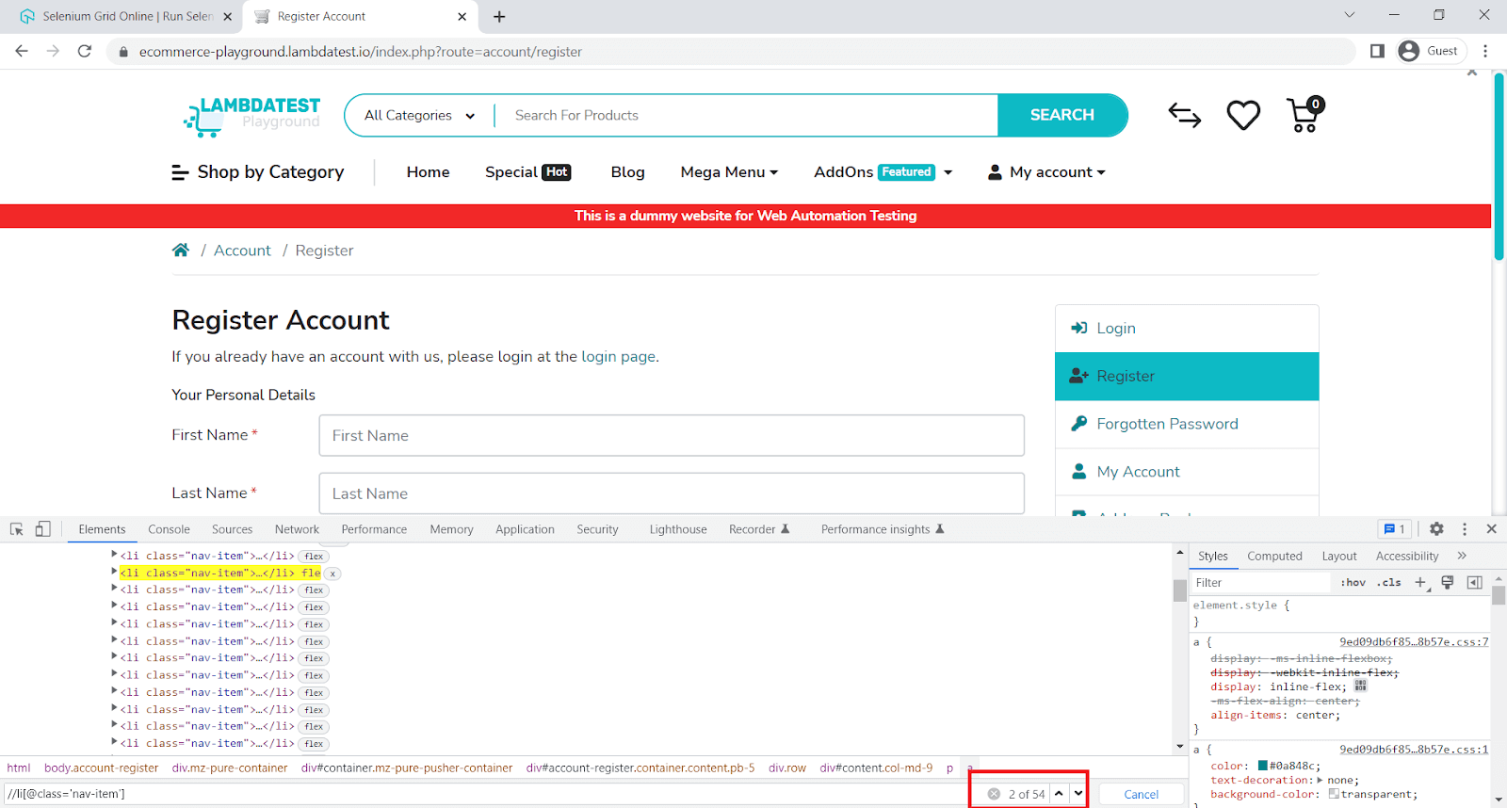Screen dimensions: 1507x808
Task: Click the LambdaTest Playground logo
Action: pos(252,116)
